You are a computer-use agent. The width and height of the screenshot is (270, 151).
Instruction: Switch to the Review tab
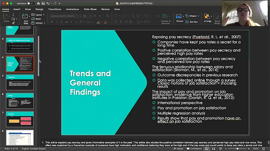(105, 9)
